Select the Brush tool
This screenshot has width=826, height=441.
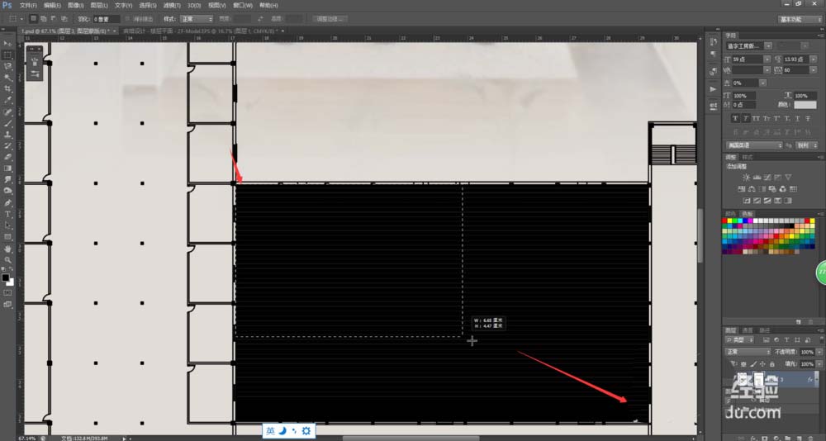click(8, 123)
